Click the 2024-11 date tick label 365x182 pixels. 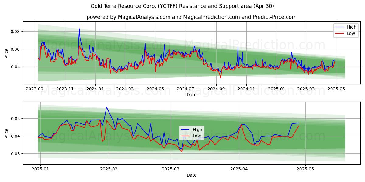(246, 89)
